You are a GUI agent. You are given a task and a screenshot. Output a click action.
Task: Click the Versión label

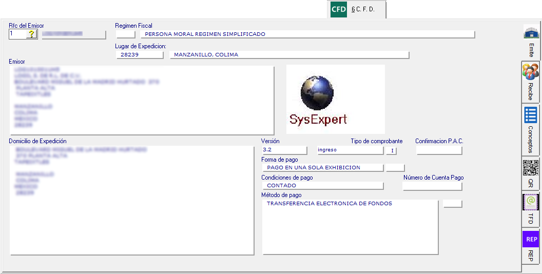(x=270, y=141)
